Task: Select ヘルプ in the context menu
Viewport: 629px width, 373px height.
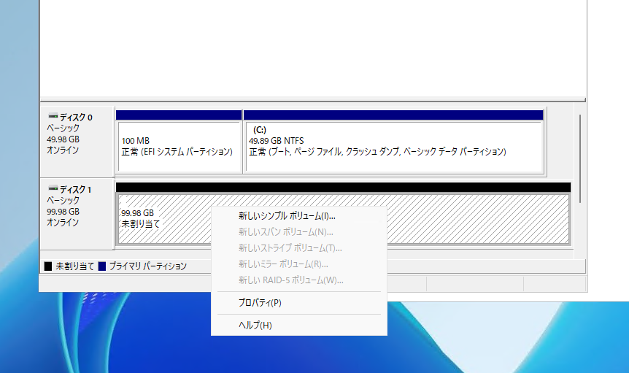Action: (x=255, y=325)
